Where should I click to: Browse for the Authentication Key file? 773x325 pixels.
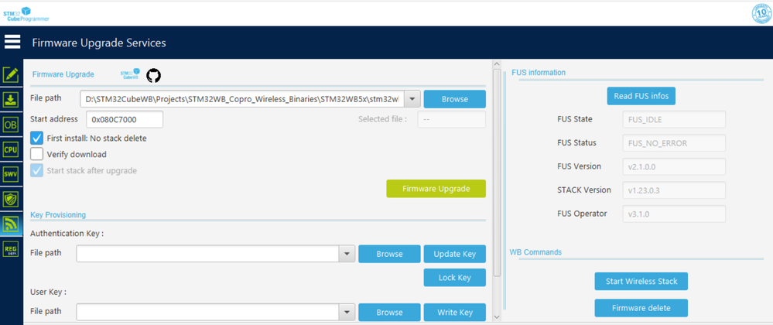389,254
